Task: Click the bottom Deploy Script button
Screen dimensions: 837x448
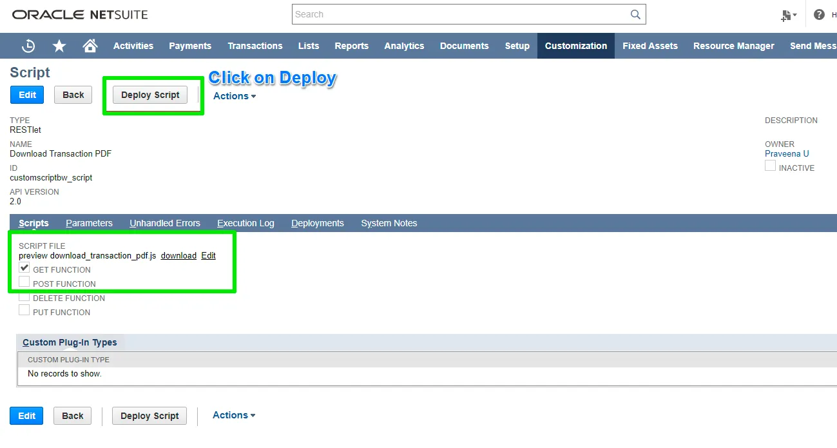Action: coord(149,416)
